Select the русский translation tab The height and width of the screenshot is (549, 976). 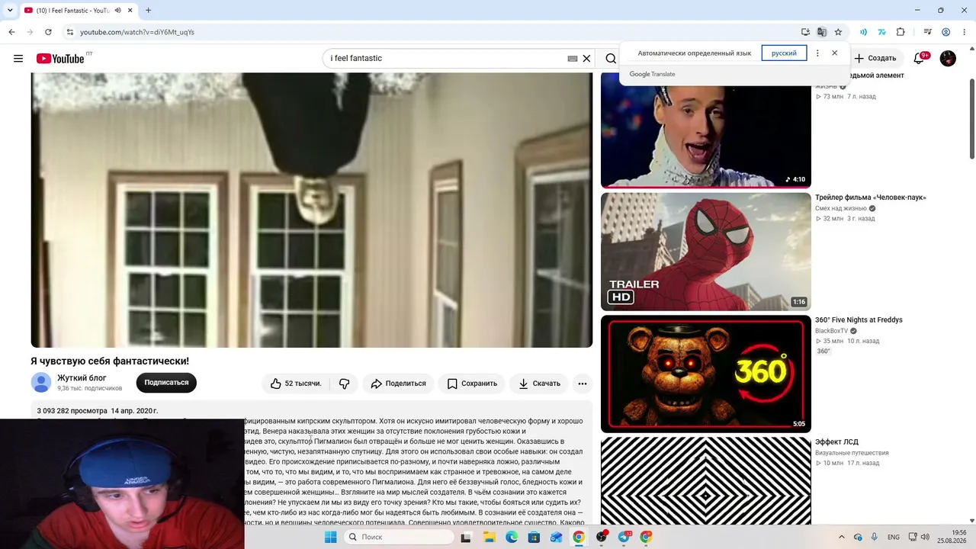pos(784,53)
